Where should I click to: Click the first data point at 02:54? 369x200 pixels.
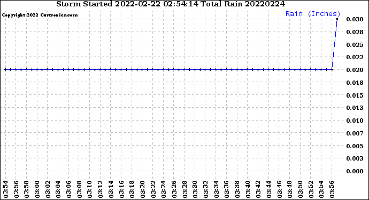pyautogui.click(x=5, y=69)
